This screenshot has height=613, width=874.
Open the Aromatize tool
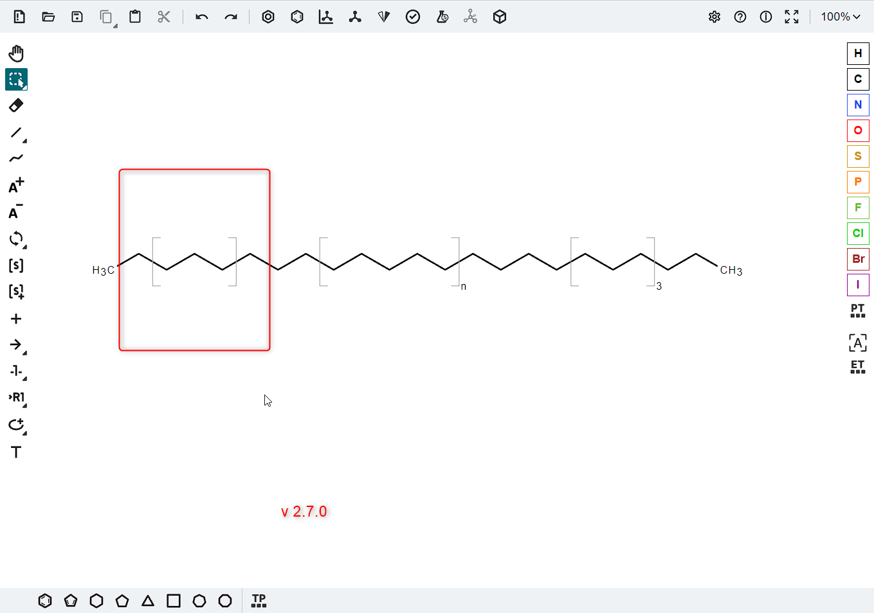pyautogui.click(x=268, y=17)
